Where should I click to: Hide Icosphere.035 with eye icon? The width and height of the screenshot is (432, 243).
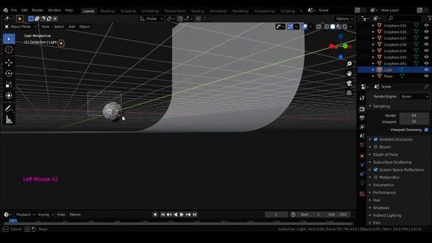click(x=427, y=26)
